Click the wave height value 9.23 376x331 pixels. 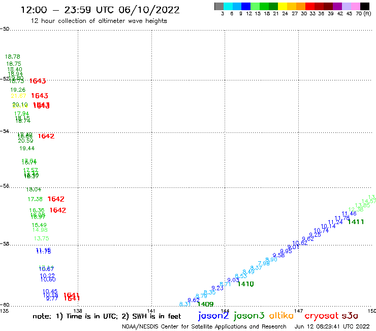coord(217,288)
